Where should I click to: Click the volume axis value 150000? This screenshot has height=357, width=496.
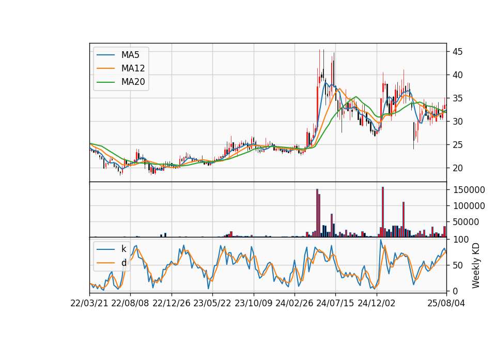click(x=469, y=190)
